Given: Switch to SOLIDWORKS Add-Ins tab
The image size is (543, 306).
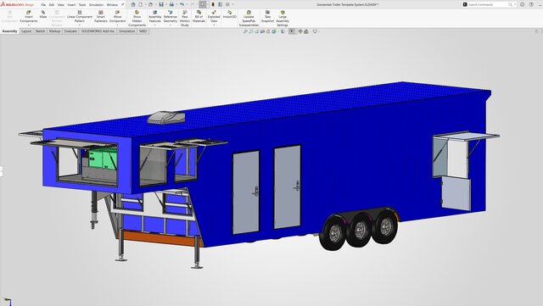Looking at the screenshot, I should tap(98, 31).
